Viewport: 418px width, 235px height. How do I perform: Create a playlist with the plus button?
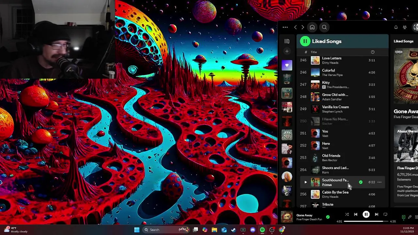point(287,51)
